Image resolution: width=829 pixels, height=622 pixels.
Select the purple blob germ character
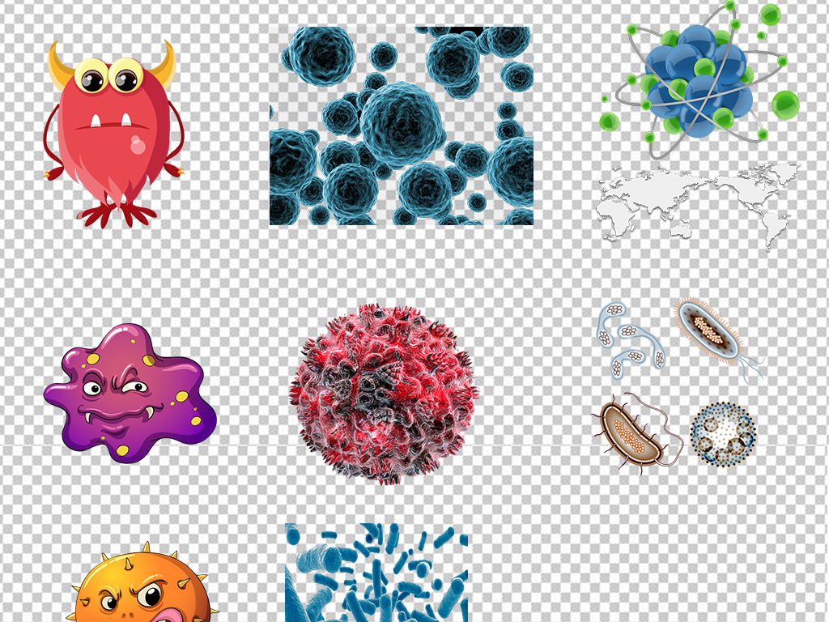[x=130, y=394]
